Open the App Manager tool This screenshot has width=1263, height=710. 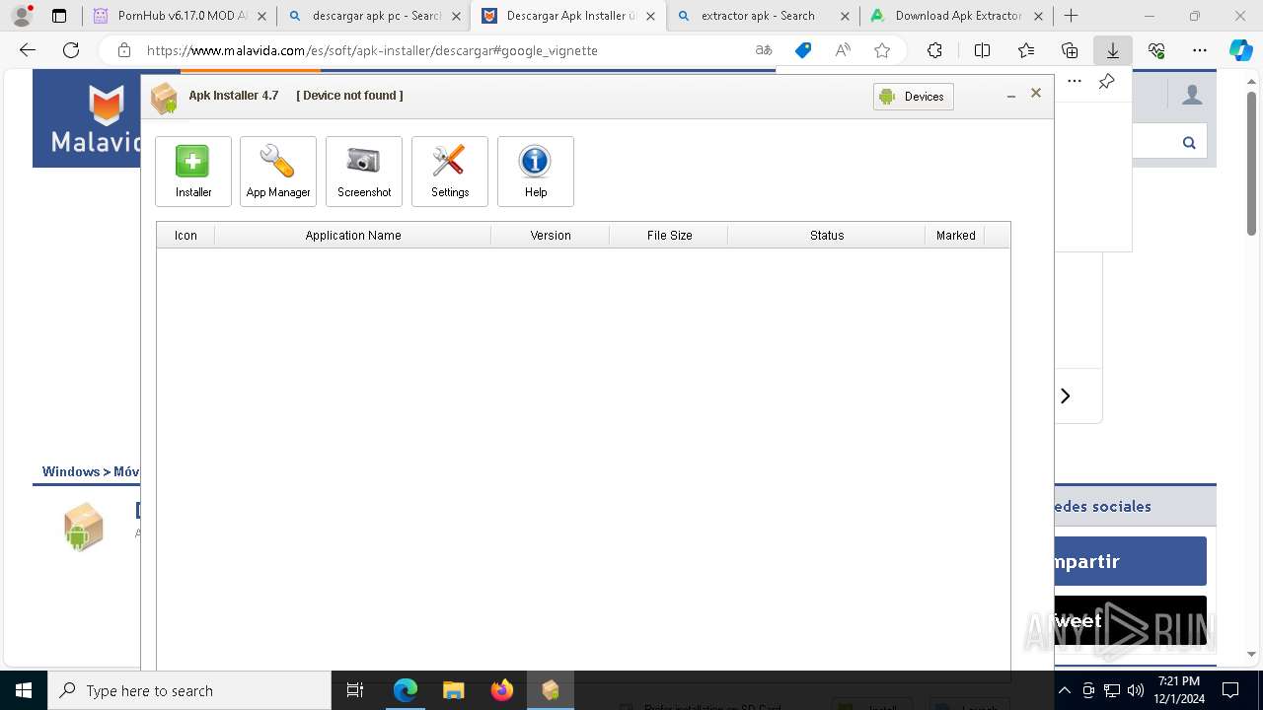pos(278,172)
